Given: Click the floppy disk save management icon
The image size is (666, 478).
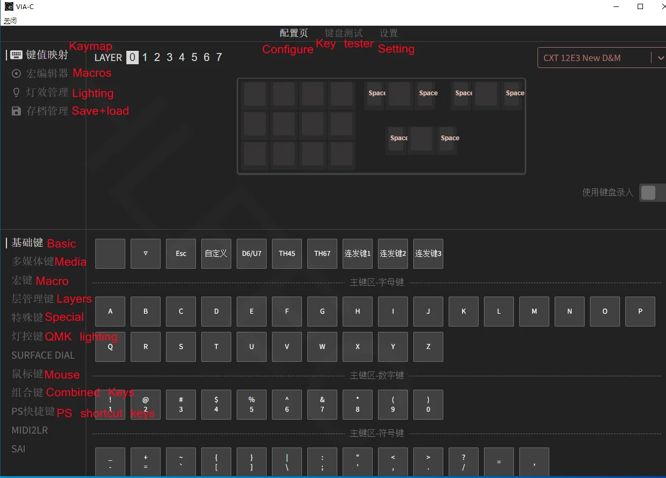Looking at the screenshot, I should 16,111.
